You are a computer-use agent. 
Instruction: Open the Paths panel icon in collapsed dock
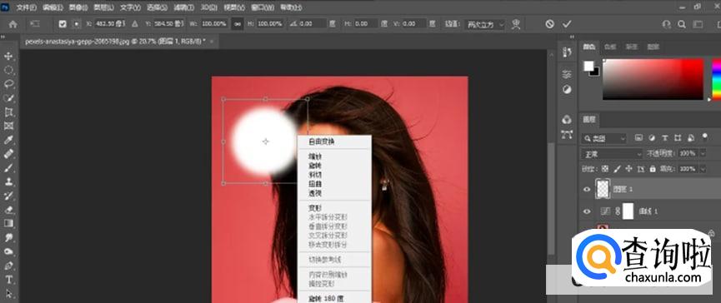click(x=567, y=135)
